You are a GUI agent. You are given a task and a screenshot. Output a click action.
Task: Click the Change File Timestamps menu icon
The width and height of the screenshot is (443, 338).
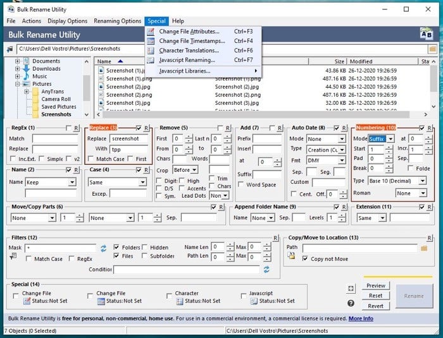coord(151,41)
